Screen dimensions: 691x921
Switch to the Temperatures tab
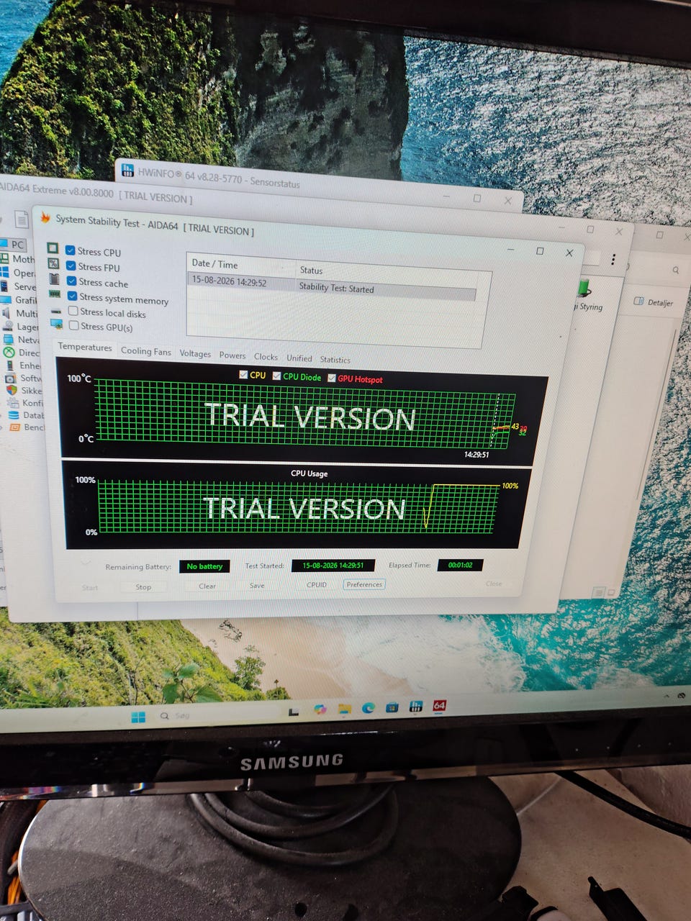[85, 347]
